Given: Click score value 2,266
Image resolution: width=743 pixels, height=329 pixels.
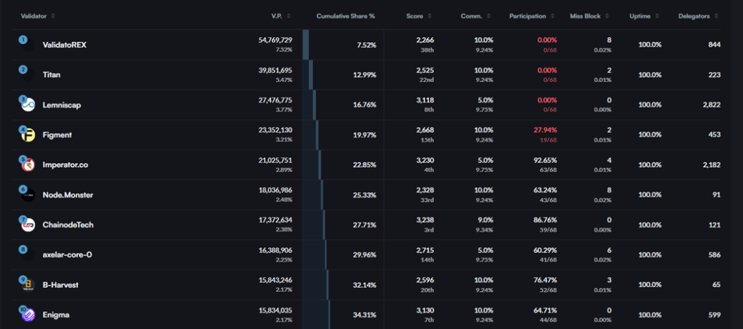Looking at the screenshot, I should click(x=425, y=41).
